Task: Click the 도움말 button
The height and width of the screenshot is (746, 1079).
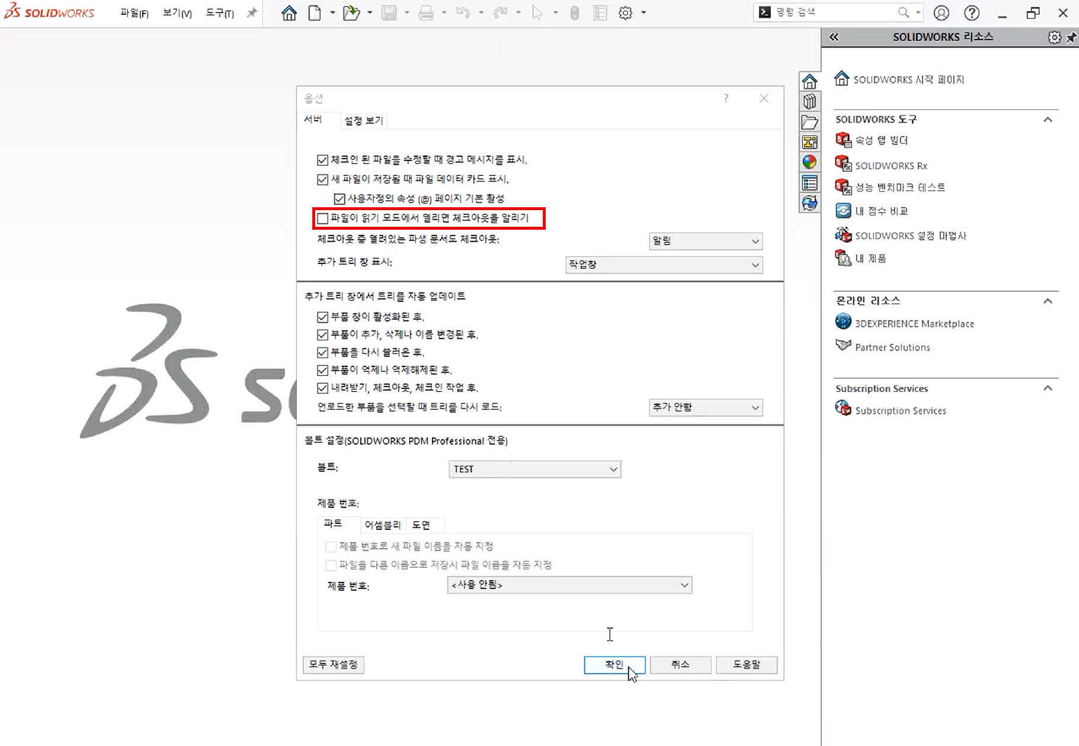Action: 747,665
